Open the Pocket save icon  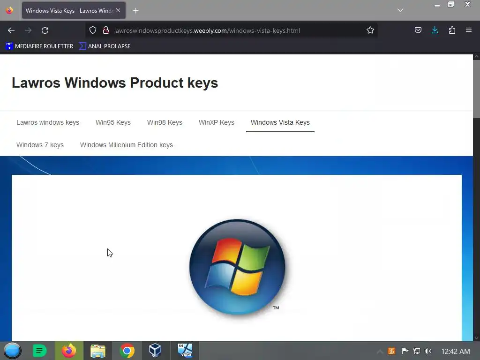tap(418, 30)
